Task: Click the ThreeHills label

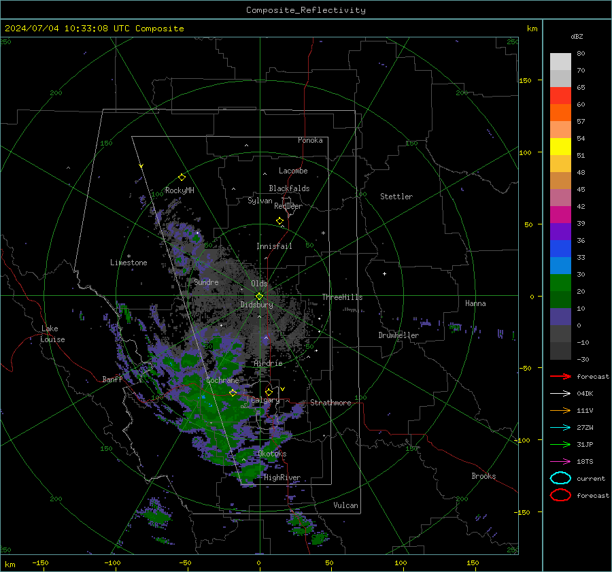Action: (x=342, y=297)
